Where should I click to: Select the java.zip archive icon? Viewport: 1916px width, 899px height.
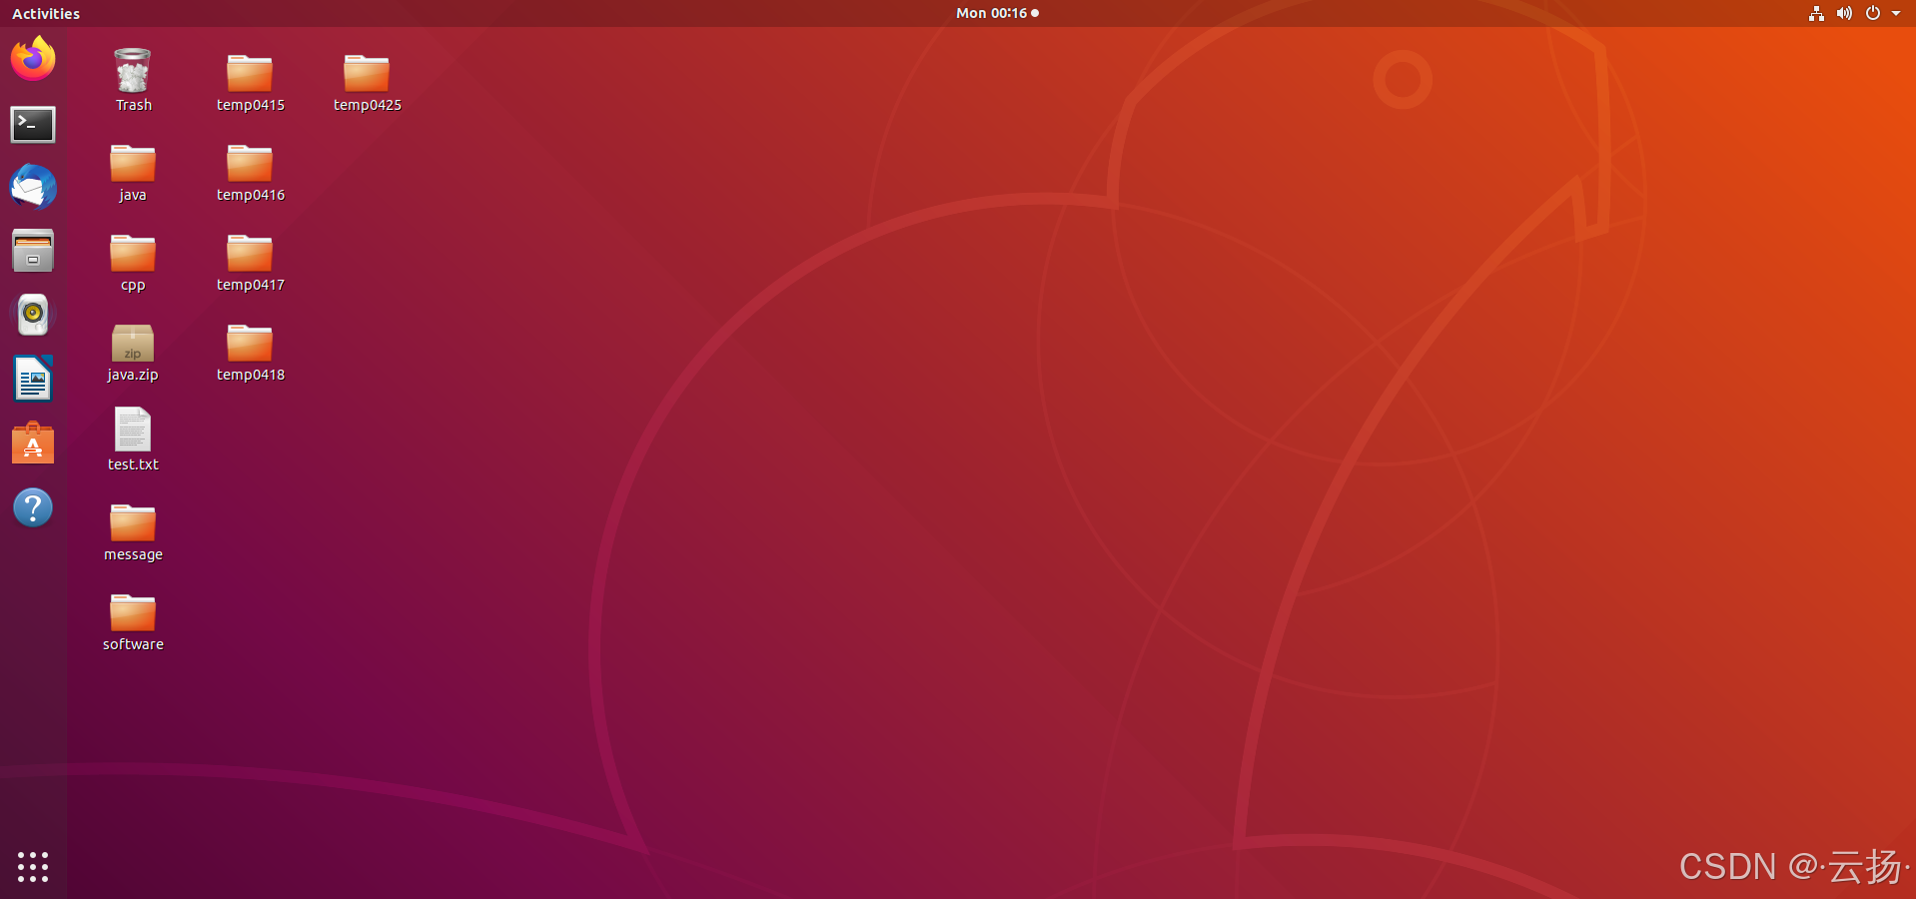tap(133, 343)
